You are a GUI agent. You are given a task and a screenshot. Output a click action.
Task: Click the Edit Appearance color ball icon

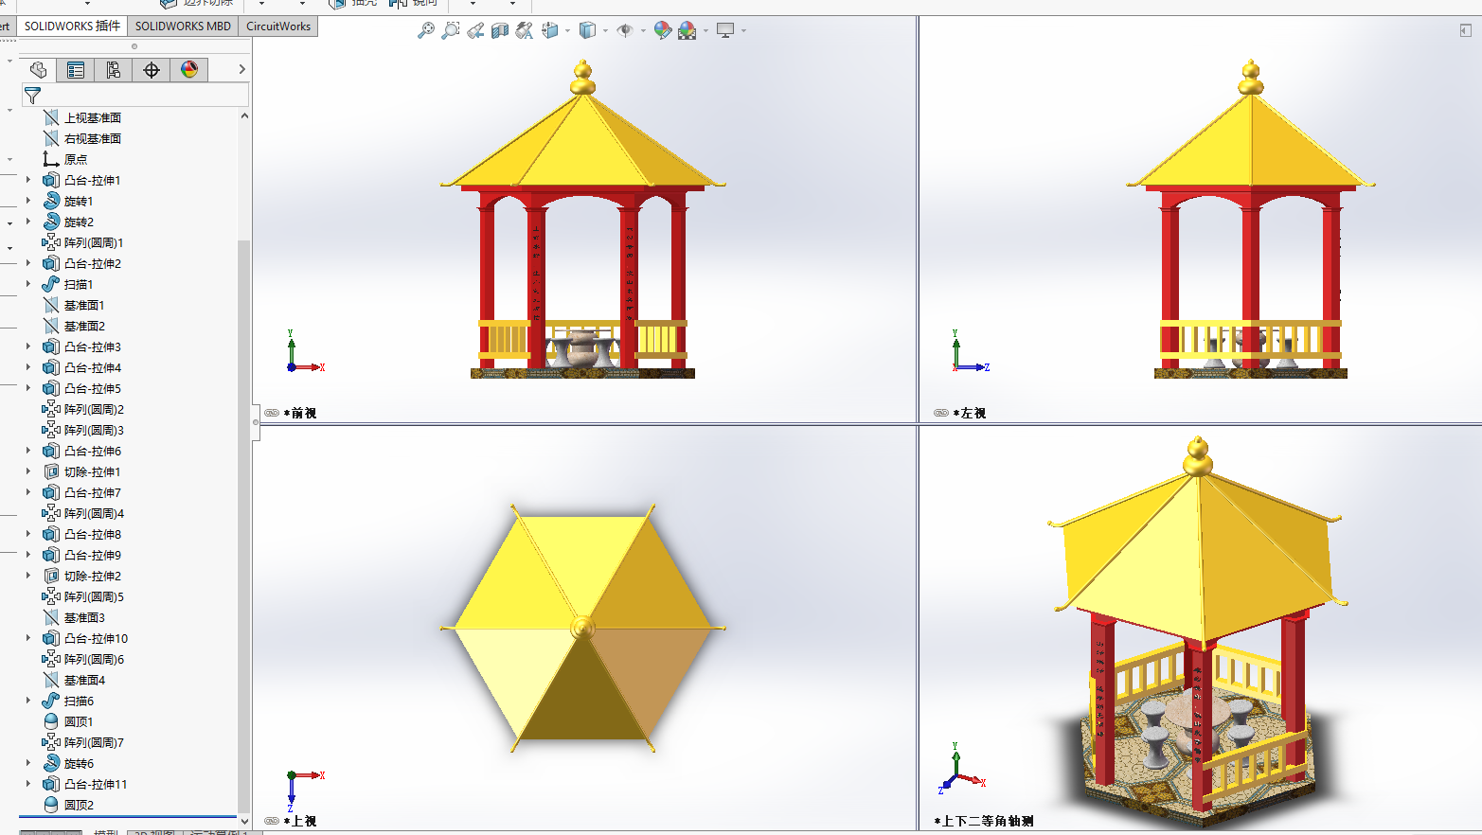tap(663, 30)
